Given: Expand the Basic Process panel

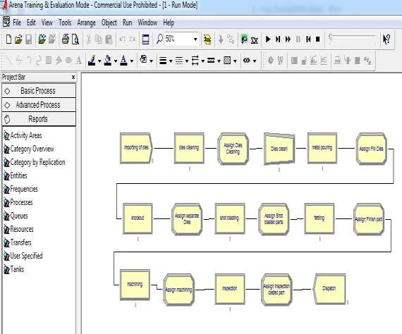Looking at the screenshot, I should coord(39,91).
